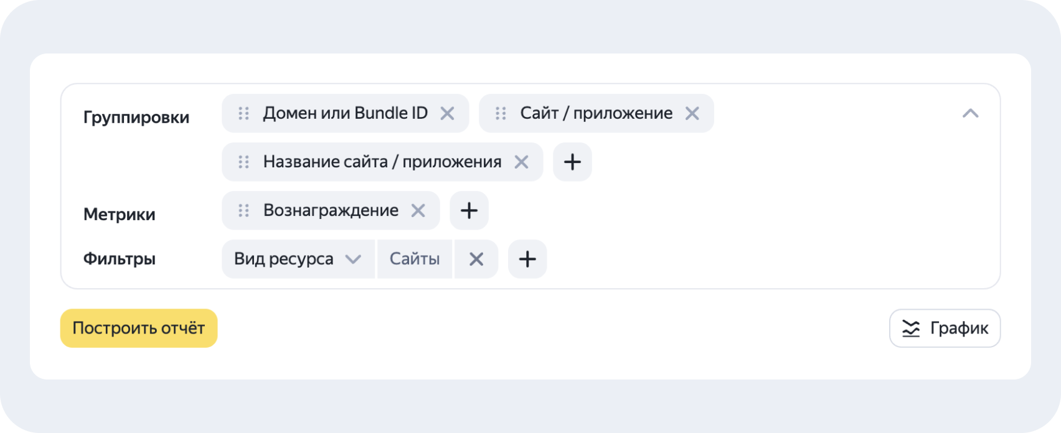Image resolution: width=1061 pixels, height=433 pixels.
Task: Click the 'Метрики' section label
Action: pyautogui.click(x=120, y=214)
